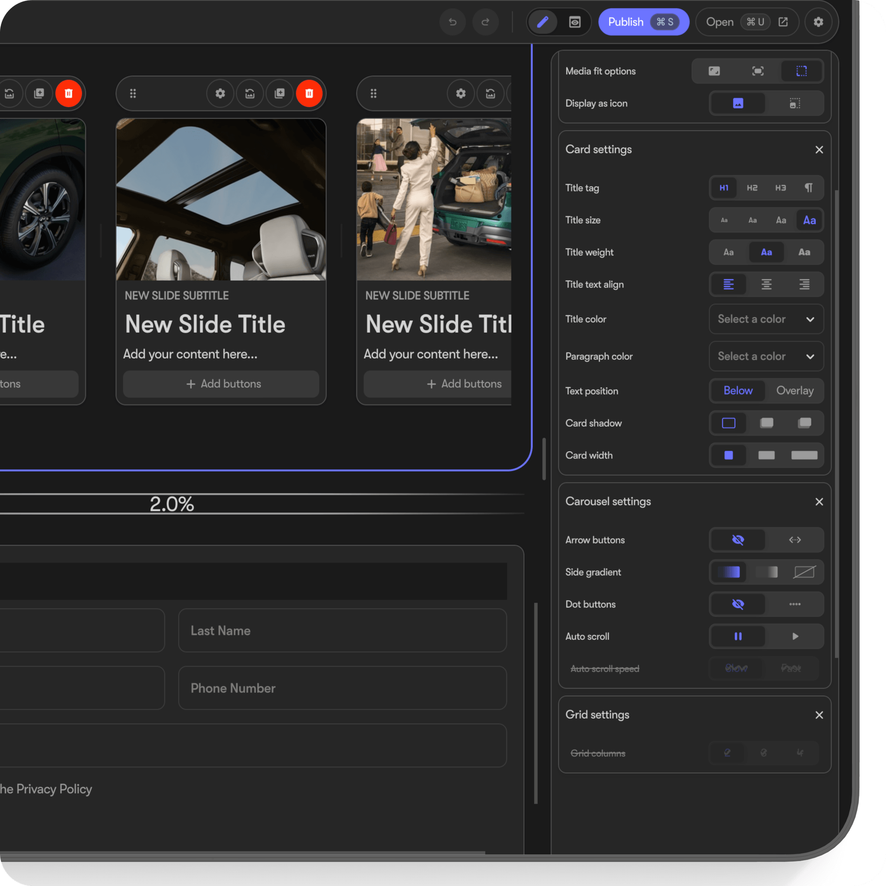Screen dimensions: 886x886
Task: Click the Open button
Action: tap(747, 22)
